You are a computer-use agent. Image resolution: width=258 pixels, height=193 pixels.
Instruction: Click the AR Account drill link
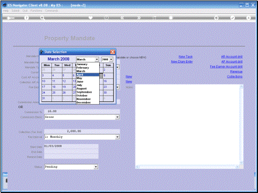click(x=232, y=57)
